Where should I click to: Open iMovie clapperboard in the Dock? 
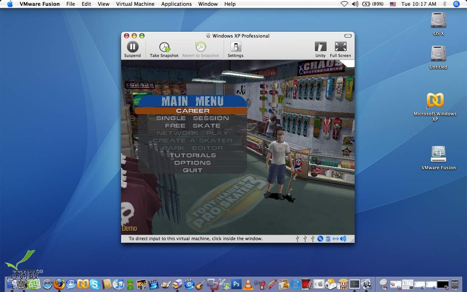[x=153, y=284]
